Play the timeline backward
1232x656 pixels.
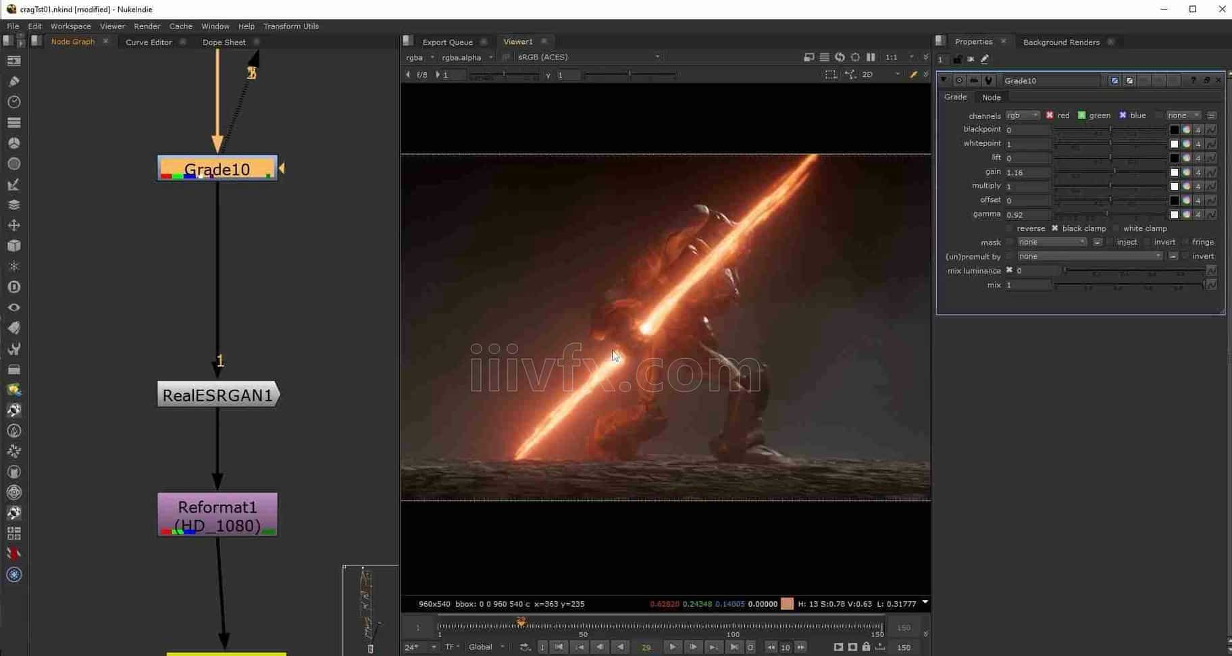click(x=620, y=647)
